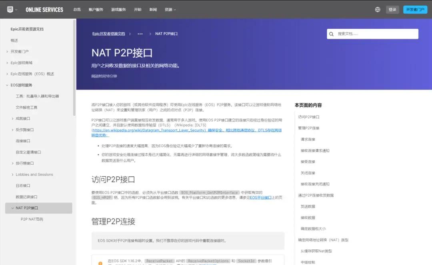
Task: Select P2P NAT范例 in sidebar
Action: coord(32,219)
